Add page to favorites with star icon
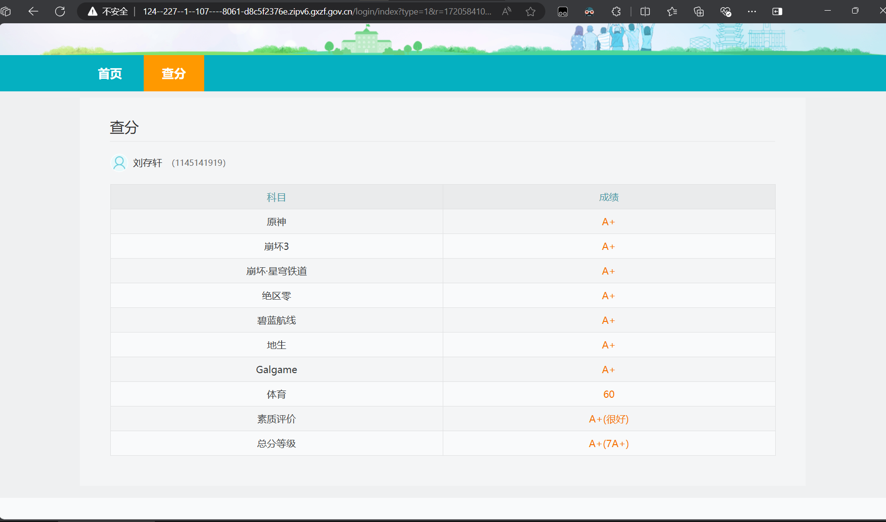The width and height of the screenshot is (886, 522). click(x=531, y=11)
